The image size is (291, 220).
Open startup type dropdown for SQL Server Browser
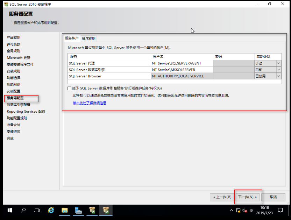[x=278, y=76]
